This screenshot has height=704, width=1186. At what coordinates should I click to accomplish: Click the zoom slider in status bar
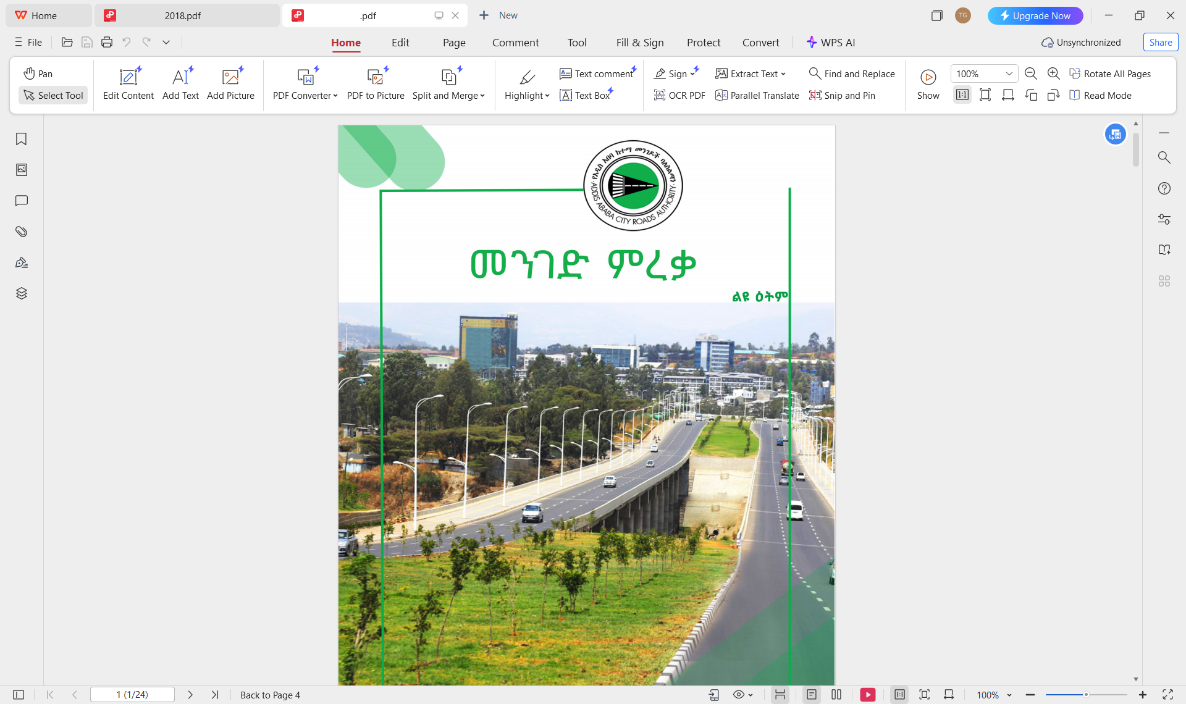[x=1085, y=695]
